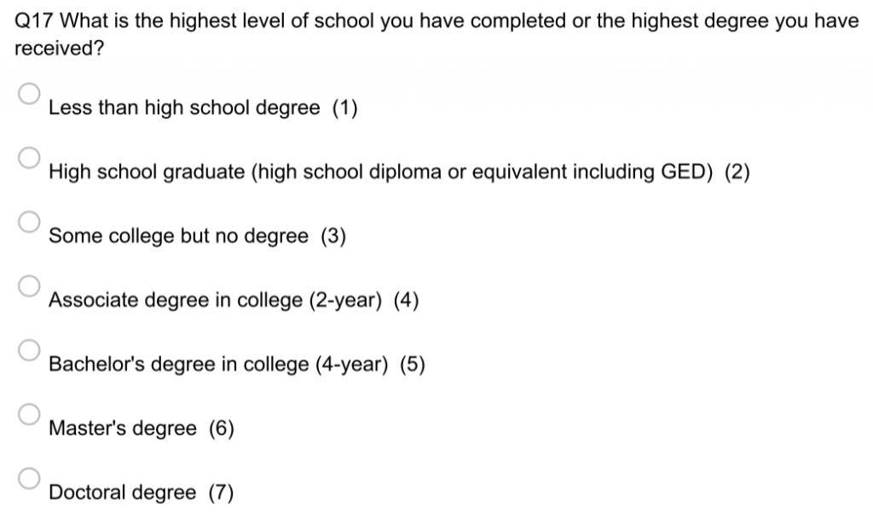The width and height of the screenshot is (873, 512).
Task: Click the '(5)' code after Bachelor's degree
Action: pyautogui.click(x=413, y=365)
